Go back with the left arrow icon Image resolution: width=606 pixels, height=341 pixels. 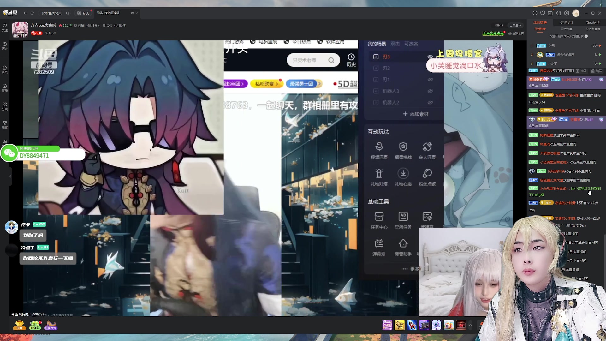coord(25,13)
